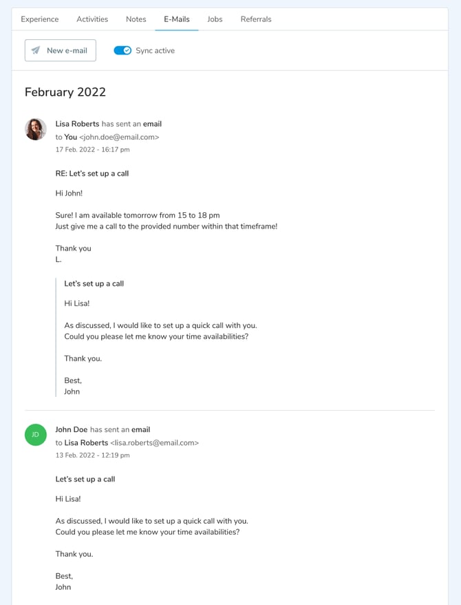
Task: Switch to the Activities tab
Action: click(92, 19)
